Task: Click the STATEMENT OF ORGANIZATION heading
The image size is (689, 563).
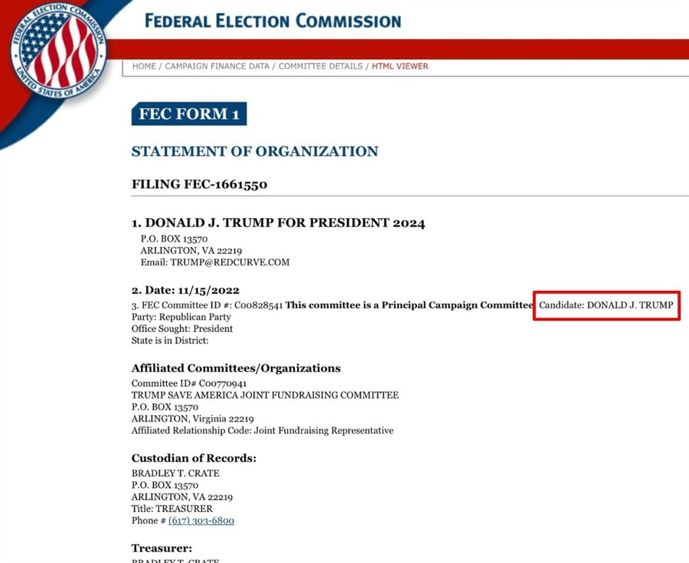Action: coord(255,151)
